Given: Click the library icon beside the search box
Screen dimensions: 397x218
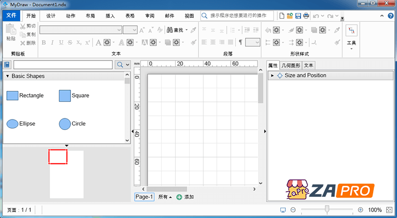Looking at the screenshot, I should tap(7, 65).
